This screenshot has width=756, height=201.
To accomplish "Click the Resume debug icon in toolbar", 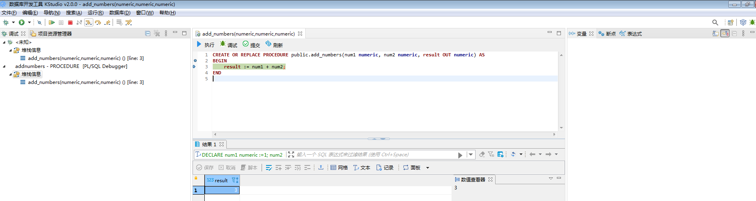I will pyautogui.click(x=52, y=22).
